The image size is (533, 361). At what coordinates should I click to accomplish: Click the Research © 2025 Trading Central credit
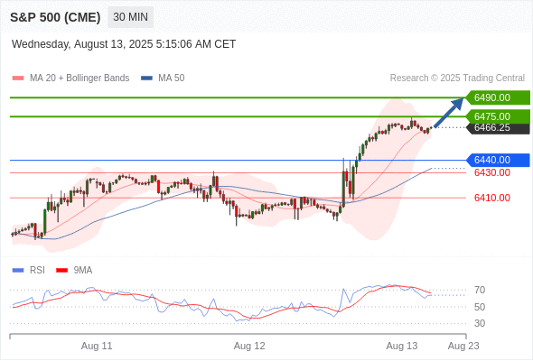[457, 79]
